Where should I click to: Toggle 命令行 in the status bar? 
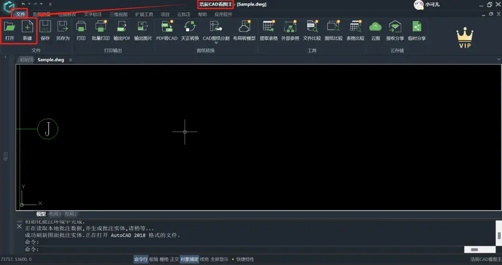[x=140, y=259]
